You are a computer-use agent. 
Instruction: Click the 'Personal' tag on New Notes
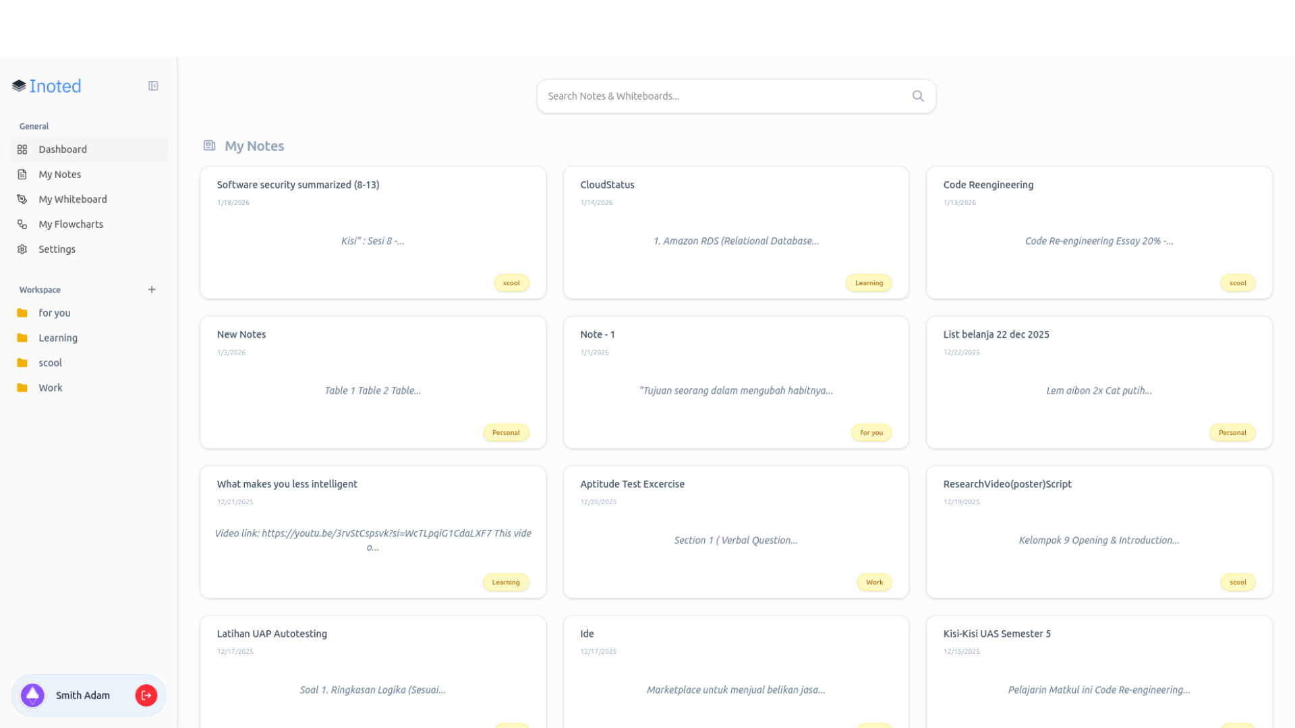(506, 432)
